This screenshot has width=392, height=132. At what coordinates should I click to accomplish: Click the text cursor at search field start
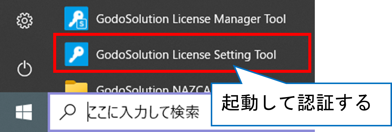[x=88, y=113]
